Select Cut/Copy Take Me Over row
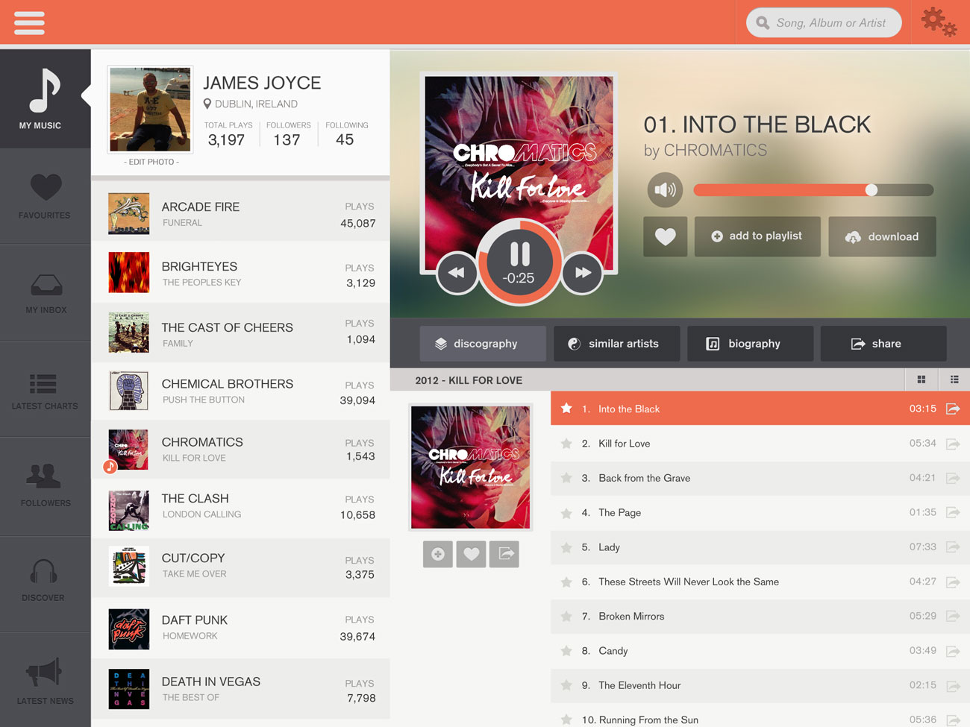Screen dimensions: 970x727 [x=240, y=567]
